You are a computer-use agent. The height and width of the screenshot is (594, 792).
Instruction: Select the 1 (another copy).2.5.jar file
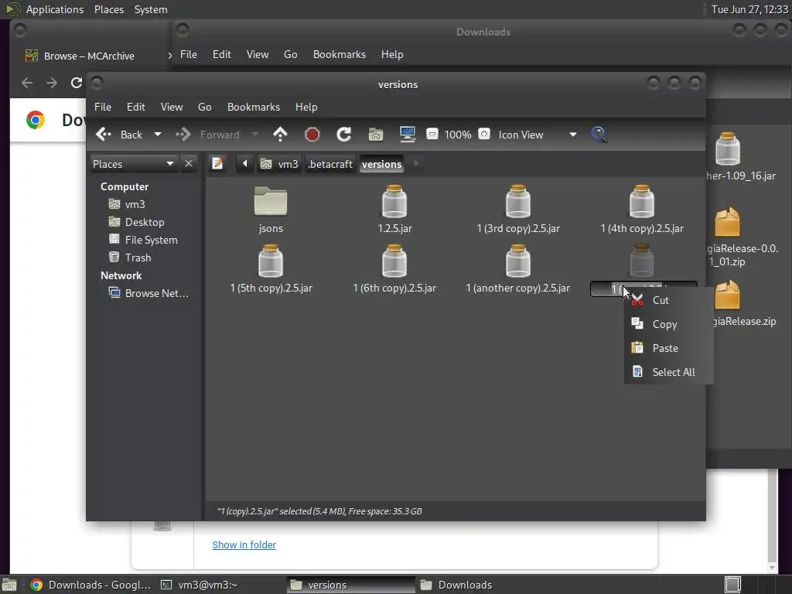coord(518,268)
